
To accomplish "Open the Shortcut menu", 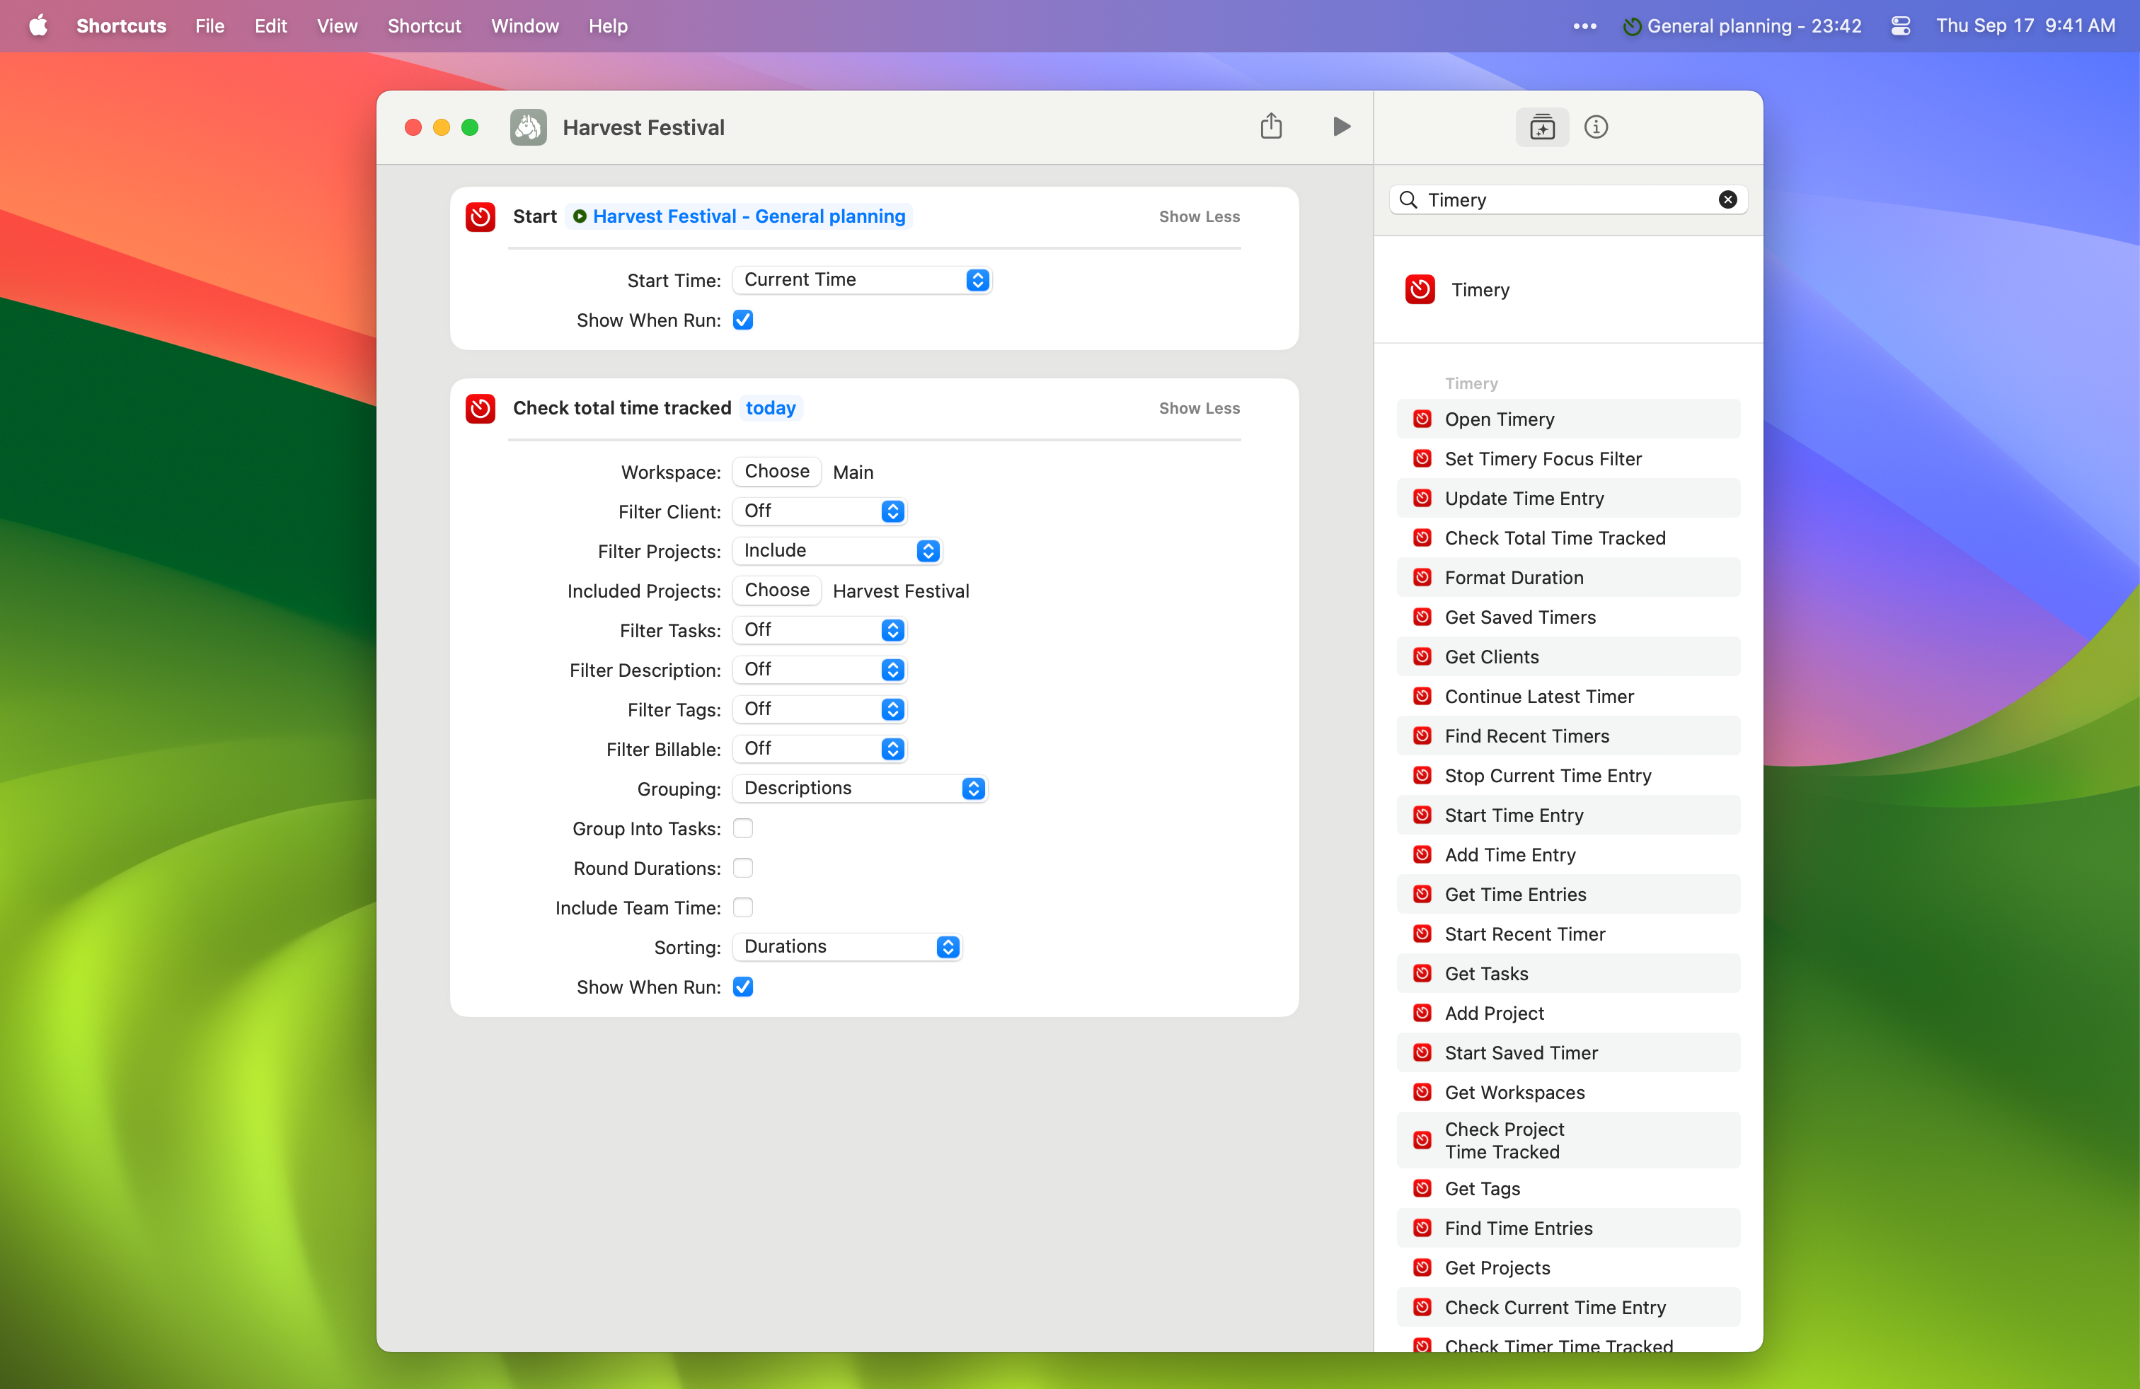I will [423, 25].
